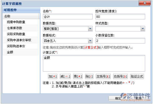Add a right parenthesis with 右括号 button
153x104 pixels.
[120, 76]
